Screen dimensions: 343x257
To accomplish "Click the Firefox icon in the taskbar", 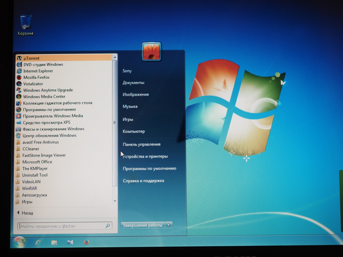I will 86,242.
